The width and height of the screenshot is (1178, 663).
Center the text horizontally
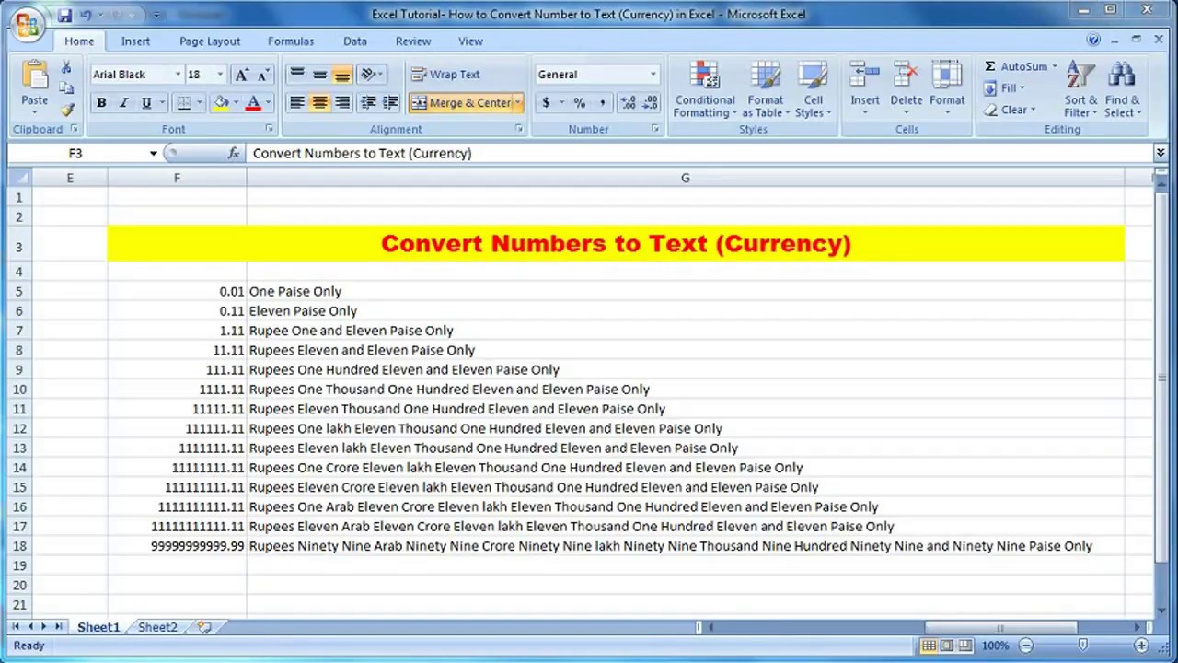319,103
